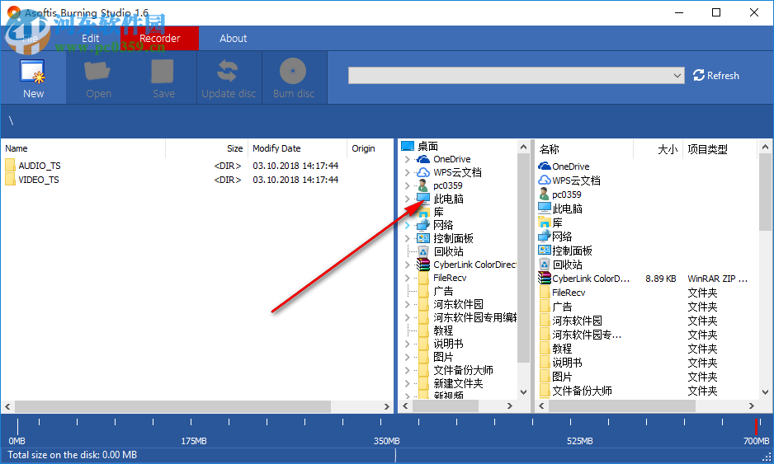
Task: Select 回收站 recycle bin in tree
Action: coord(423,251)
